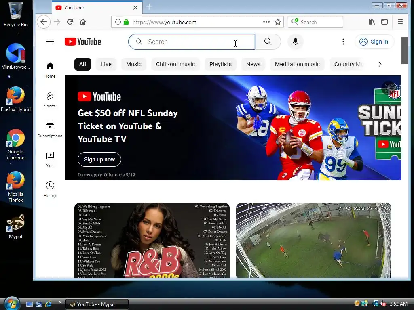Reload the page with the refresh icon
Viewport: 414px width, 310px height.
(x=70, y=22)
